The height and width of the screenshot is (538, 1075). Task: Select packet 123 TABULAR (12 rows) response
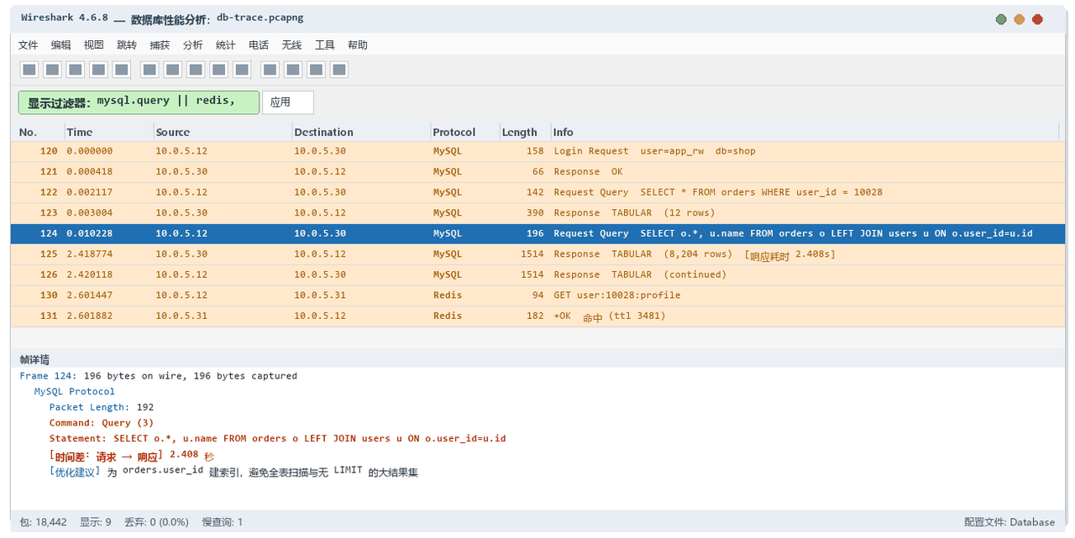537,213
